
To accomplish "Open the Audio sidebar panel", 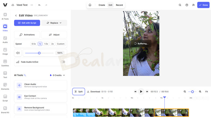I will click(x=5, y=40).
